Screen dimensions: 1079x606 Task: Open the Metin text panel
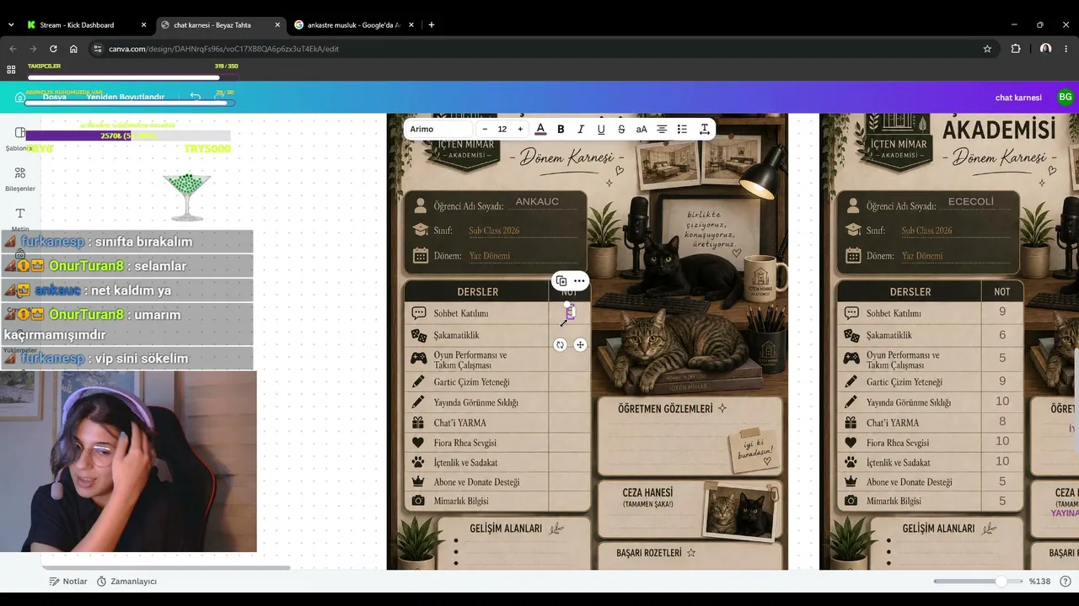20,219
